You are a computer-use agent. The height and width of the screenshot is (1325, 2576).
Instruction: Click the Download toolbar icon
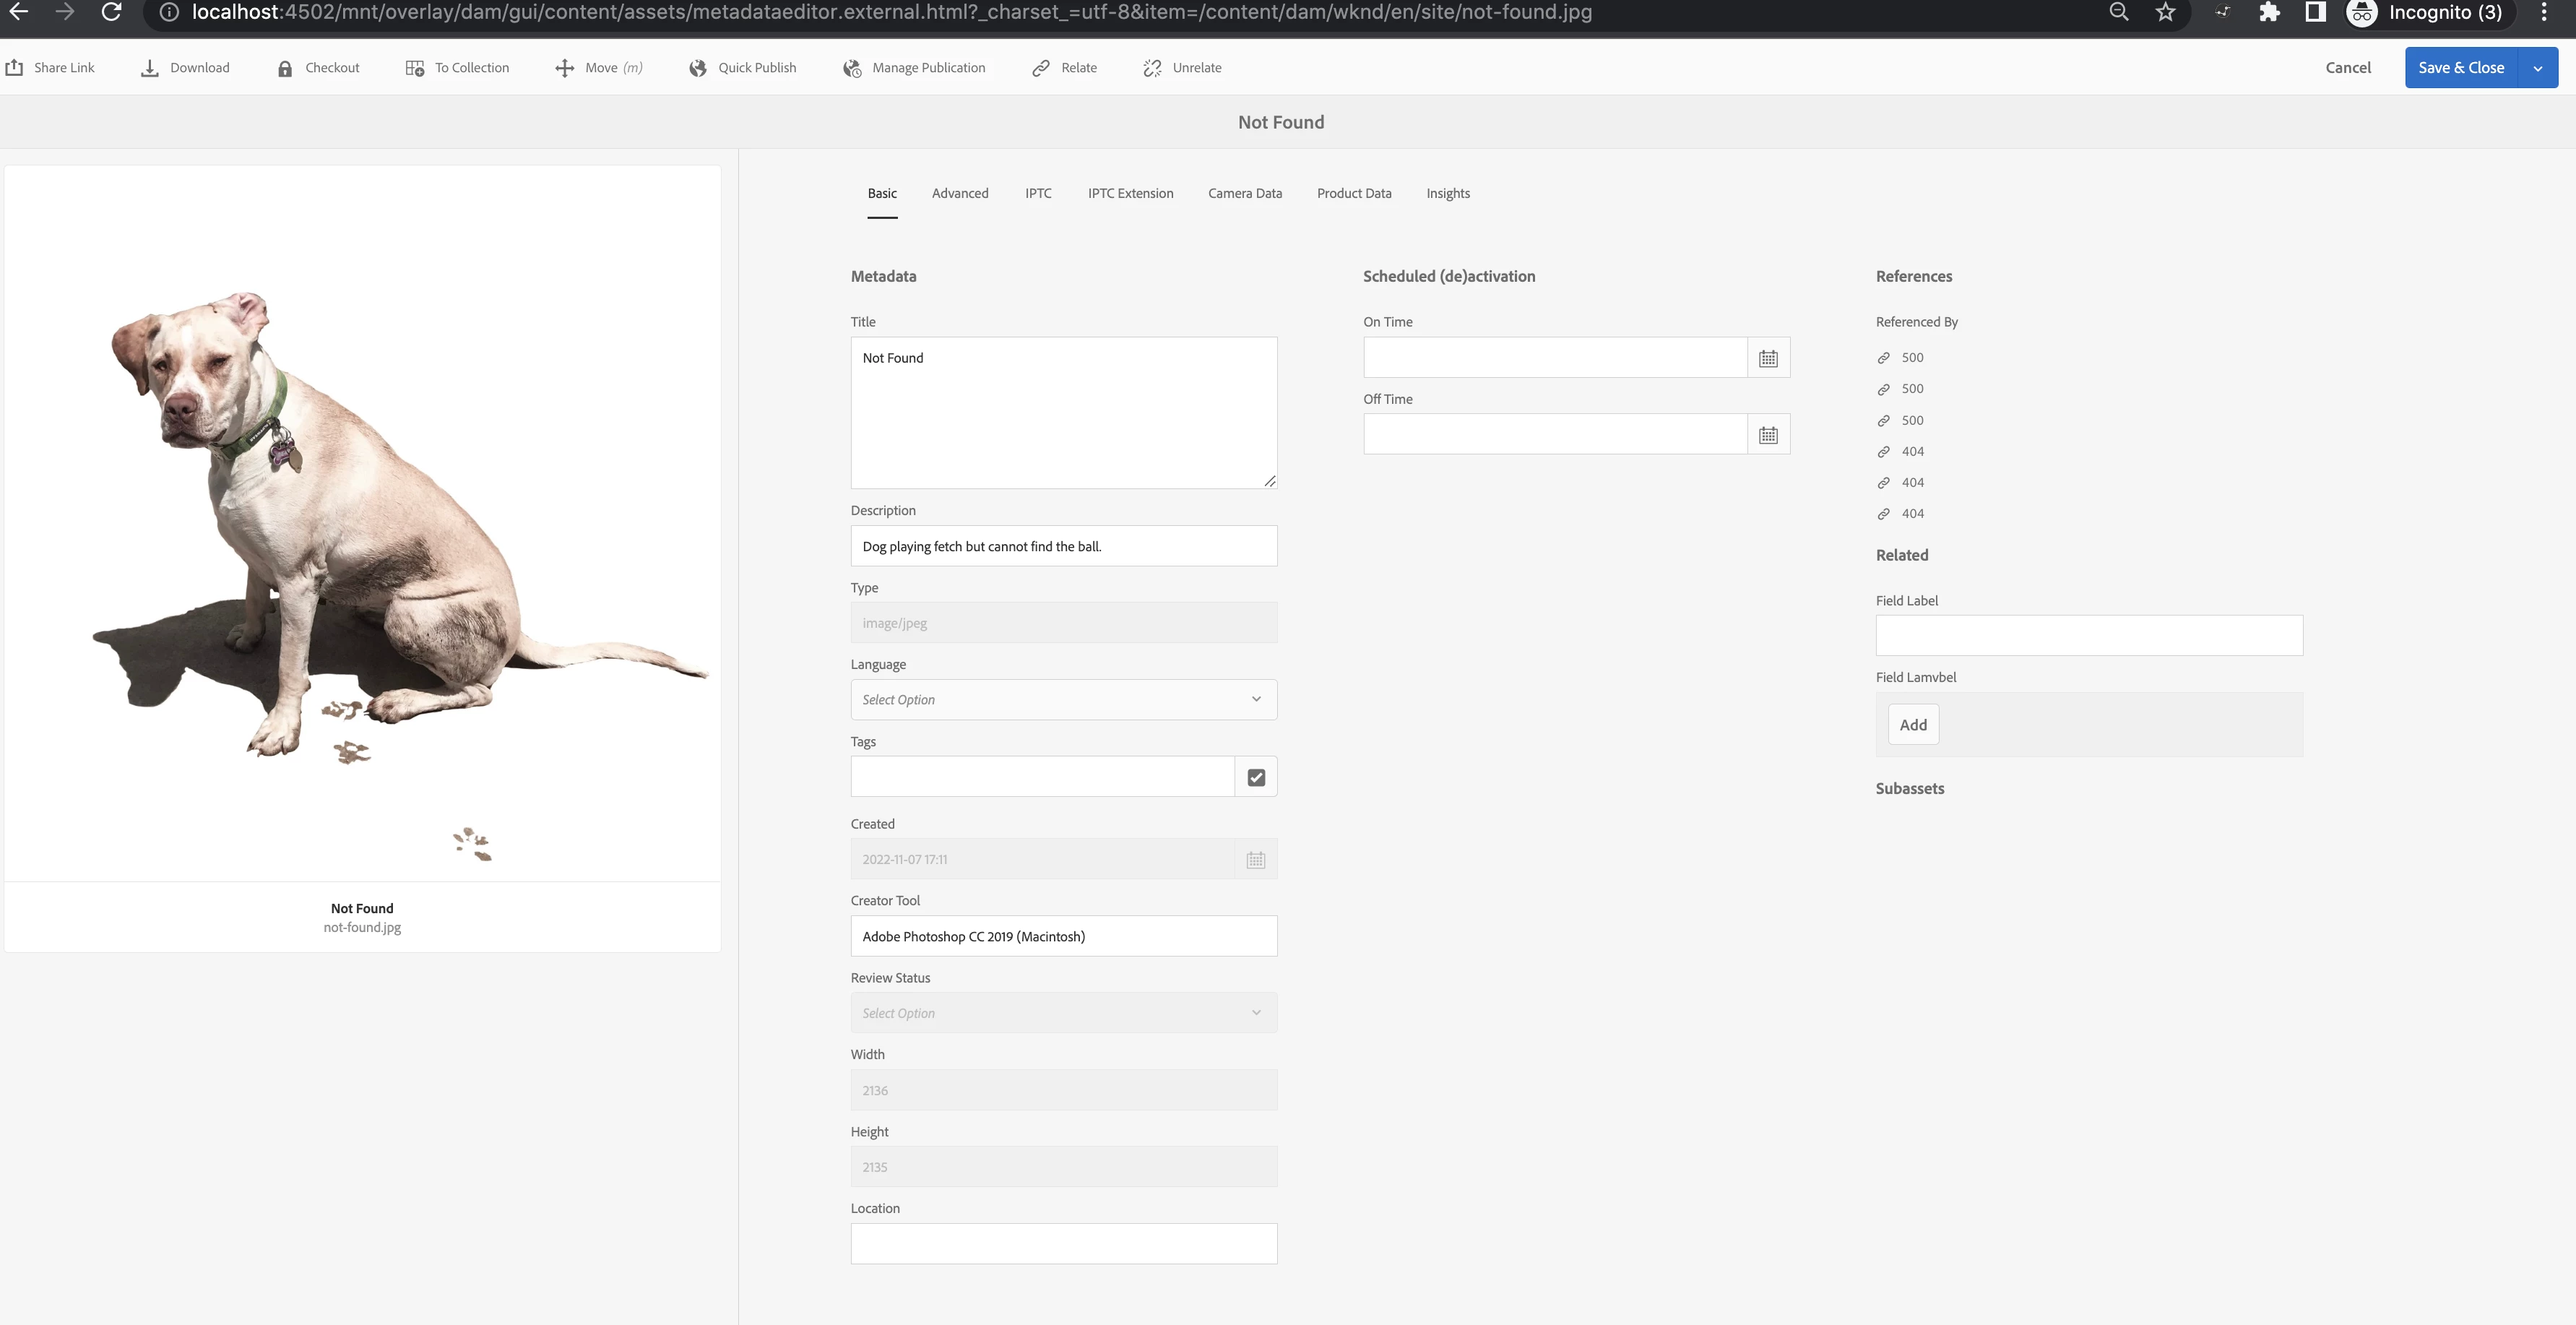(150, 68)
